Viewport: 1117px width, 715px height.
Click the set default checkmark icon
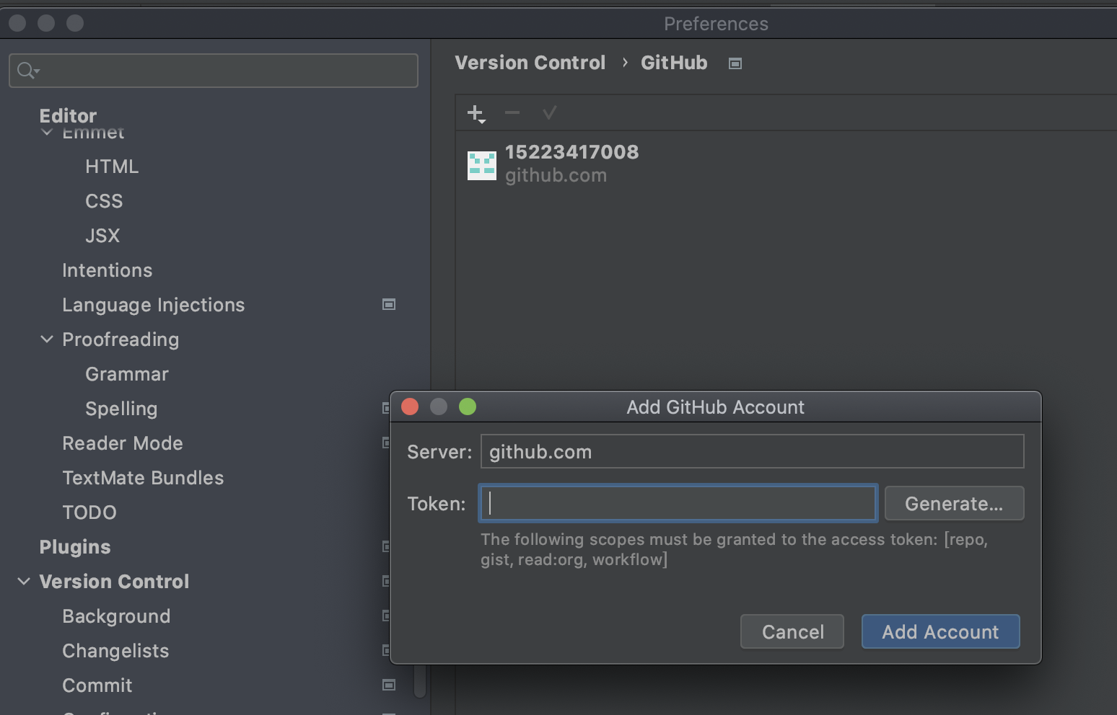(x=549, y=113)
